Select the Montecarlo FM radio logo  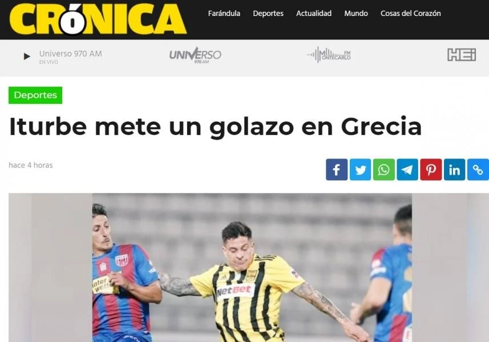(x=329, y=55)
